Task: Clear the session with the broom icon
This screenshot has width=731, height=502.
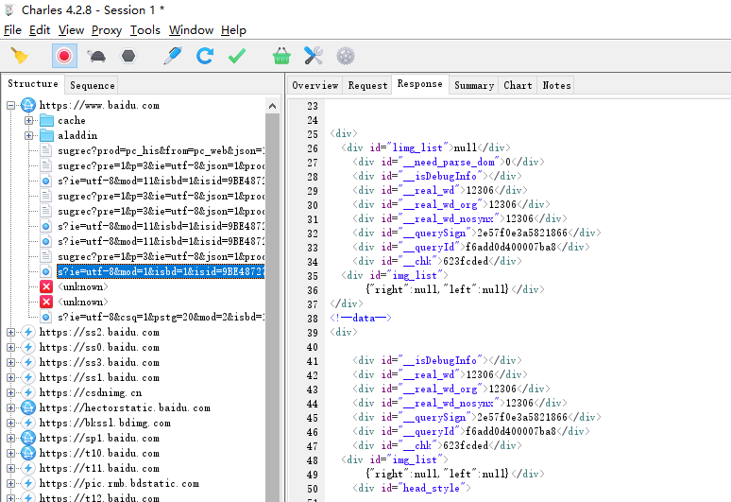Action: tap(19, 56)
